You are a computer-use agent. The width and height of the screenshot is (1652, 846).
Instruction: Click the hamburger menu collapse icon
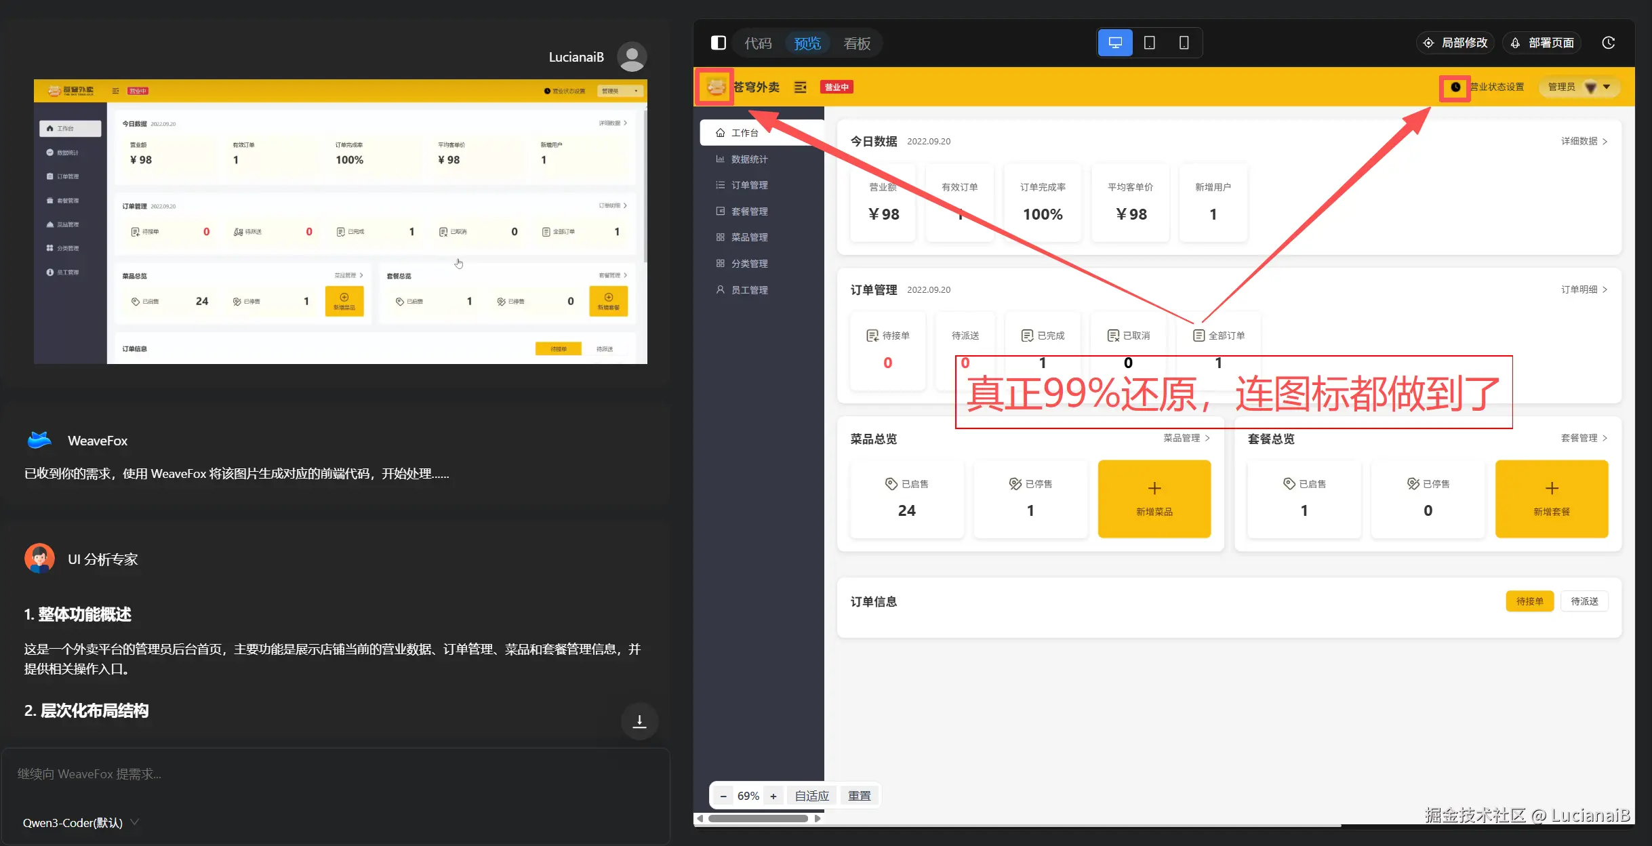[801, 87]
